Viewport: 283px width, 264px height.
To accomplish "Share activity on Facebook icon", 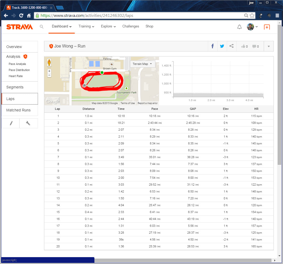I will [213, 46].
